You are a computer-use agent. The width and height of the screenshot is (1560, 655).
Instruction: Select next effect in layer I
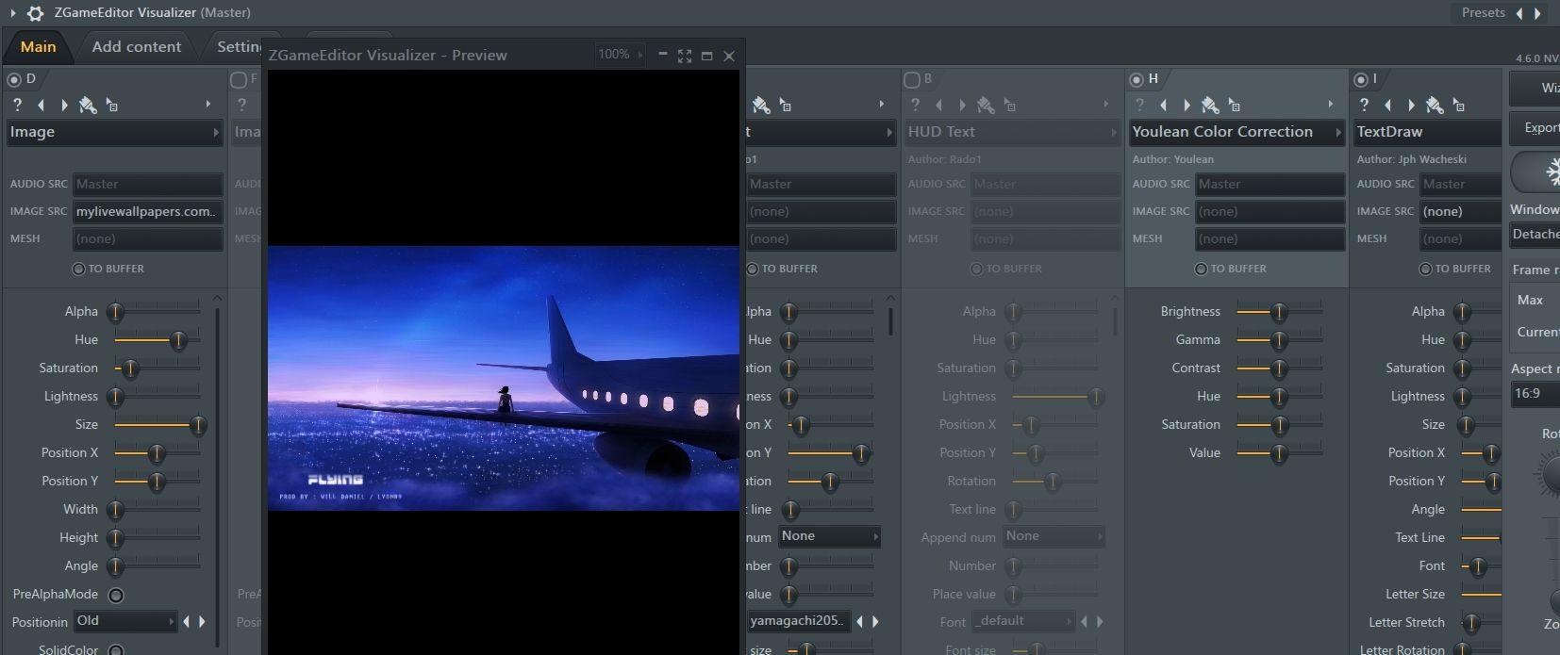tap(1411, 105)
